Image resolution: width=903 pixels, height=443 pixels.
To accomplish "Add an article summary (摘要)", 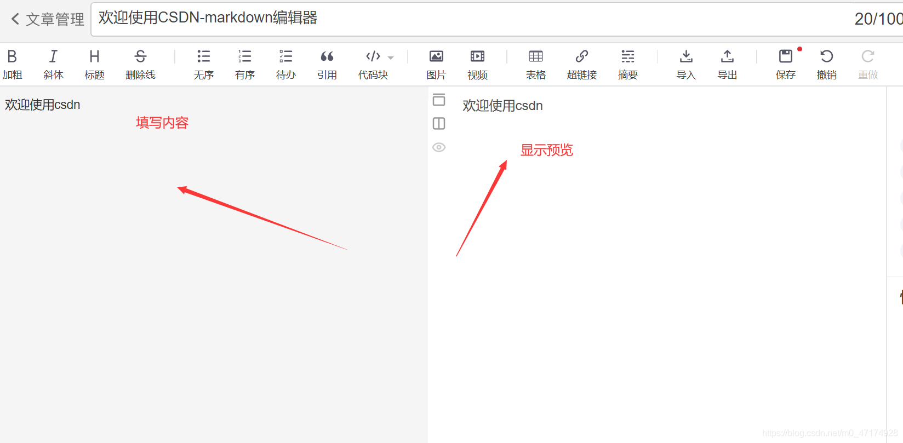I will coord(627,65).
